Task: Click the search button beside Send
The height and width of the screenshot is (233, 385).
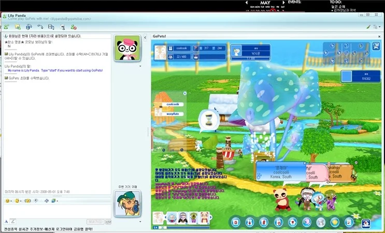Action: tap(108, 222)
